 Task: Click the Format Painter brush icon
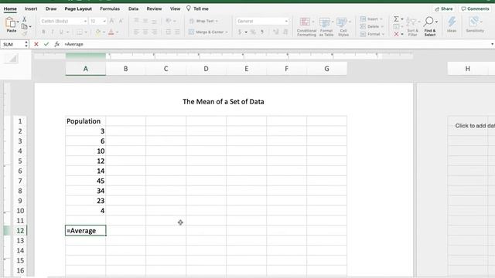(24, 33)
